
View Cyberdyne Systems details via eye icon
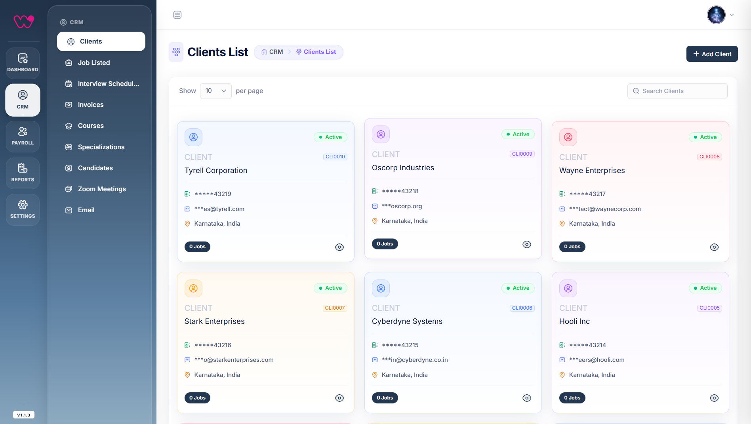(527, 398)
